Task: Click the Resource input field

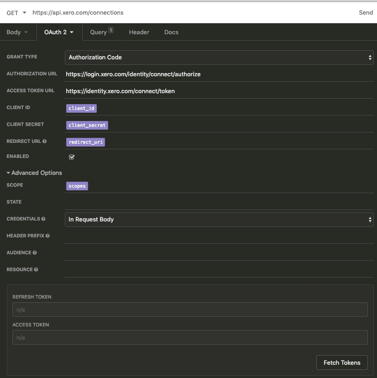Action: [x=219, y=270]
